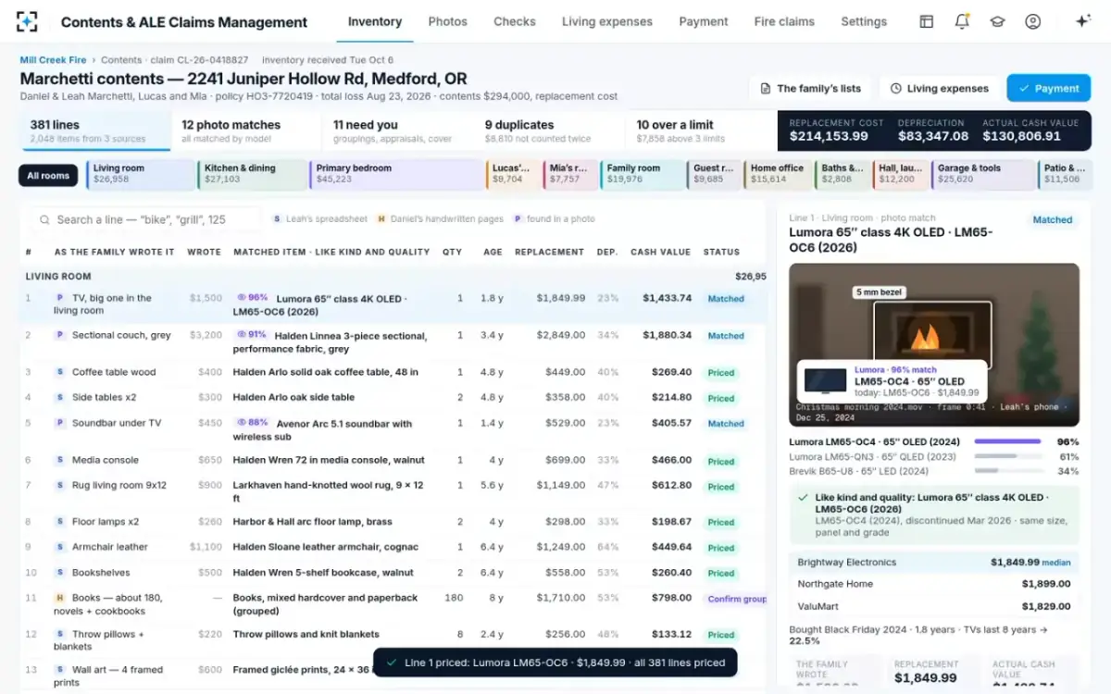This screenshot has width=1111, height=694.
Task: Open the Fire claims tab
Action: click(784, 21)
